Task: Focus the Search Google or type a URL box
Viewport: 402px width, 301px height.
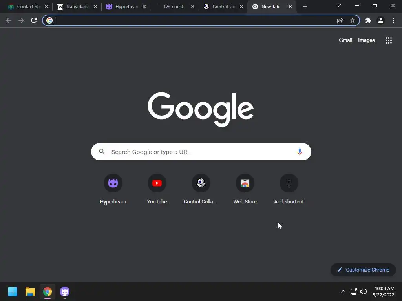Action: 201,152
